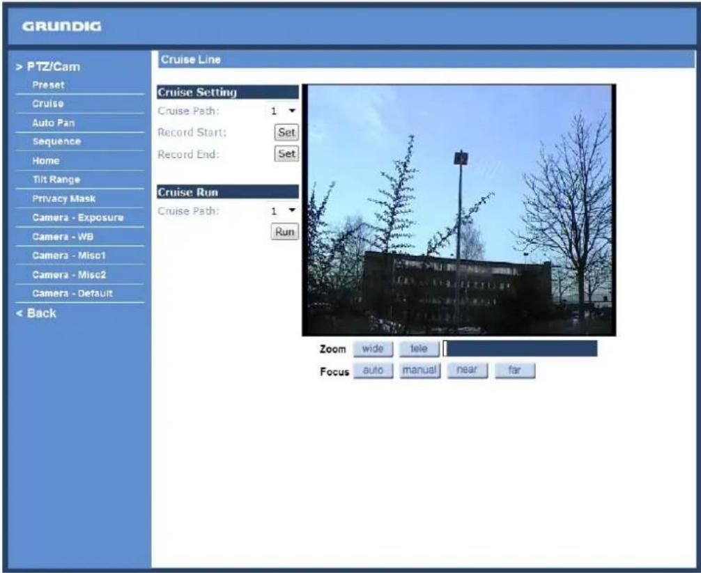The height and width of the screenshot is (573, 701).
Task: Expand Cruise Path dropdown under Cruise Run
Action: click(284, 211)
